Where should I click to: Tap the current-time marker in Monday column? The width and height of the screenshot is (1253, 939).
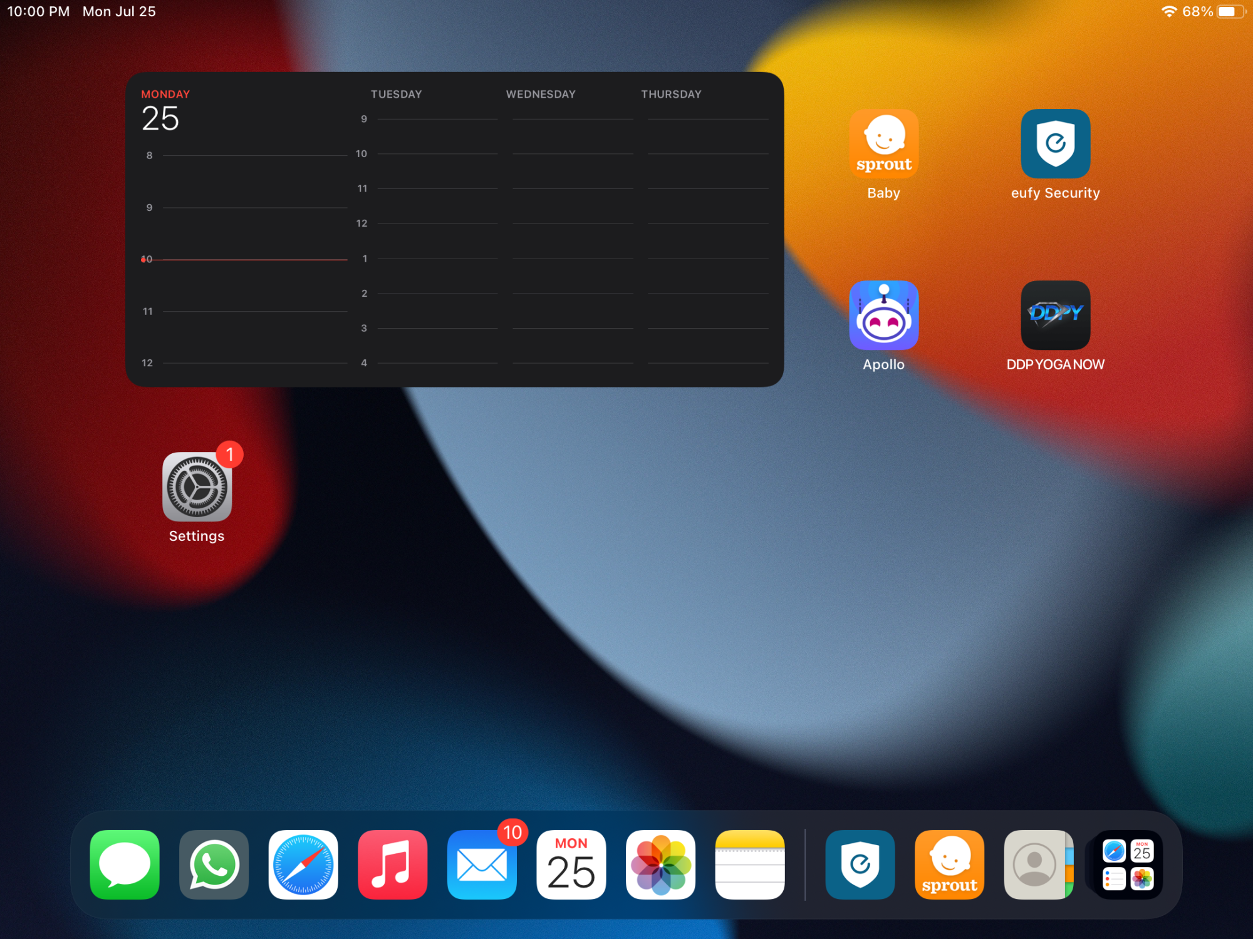tap(244, 259)
